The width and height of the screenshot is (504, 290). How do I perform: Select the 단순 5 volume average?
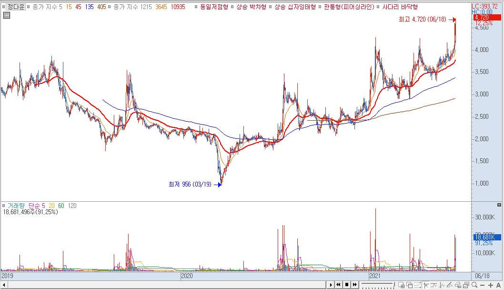pos(37,206)
